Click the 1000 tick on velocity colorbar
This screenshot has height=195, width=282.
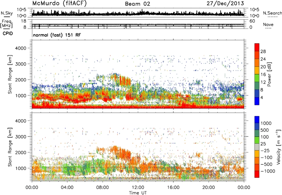[266, 123]
